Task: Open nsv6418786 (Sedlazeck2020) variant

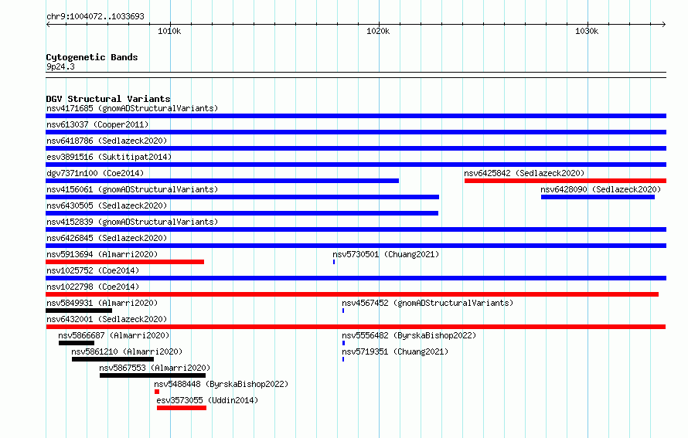Action: pos(107,141)
